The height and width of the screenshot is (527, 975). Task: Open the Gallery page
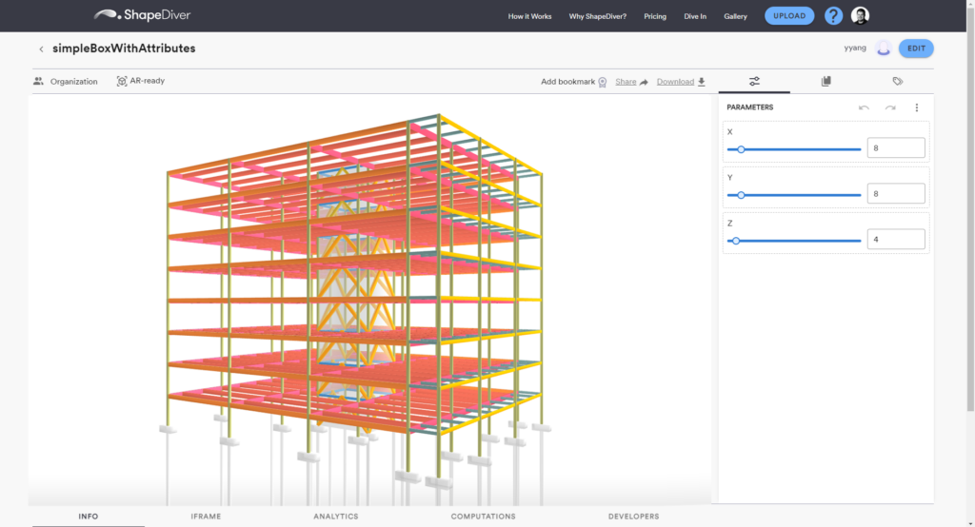click(x=735, y=16)
